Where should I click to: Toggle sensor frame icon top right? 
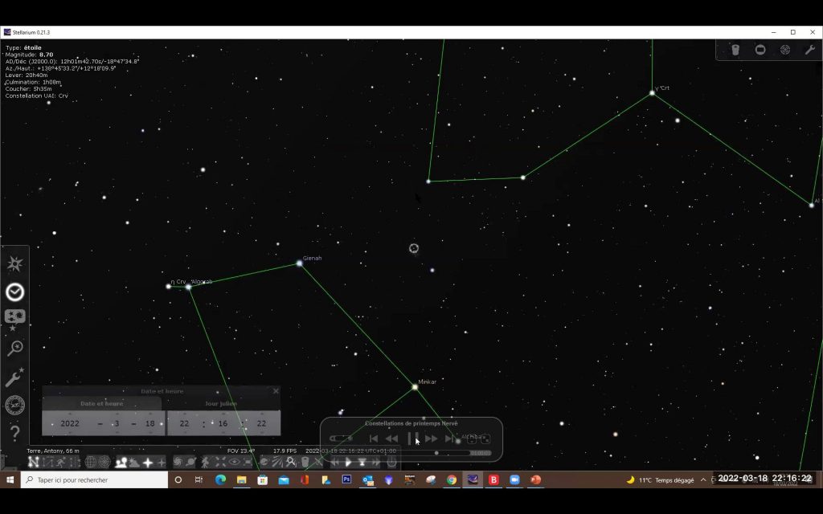click(x=760, y=50)
